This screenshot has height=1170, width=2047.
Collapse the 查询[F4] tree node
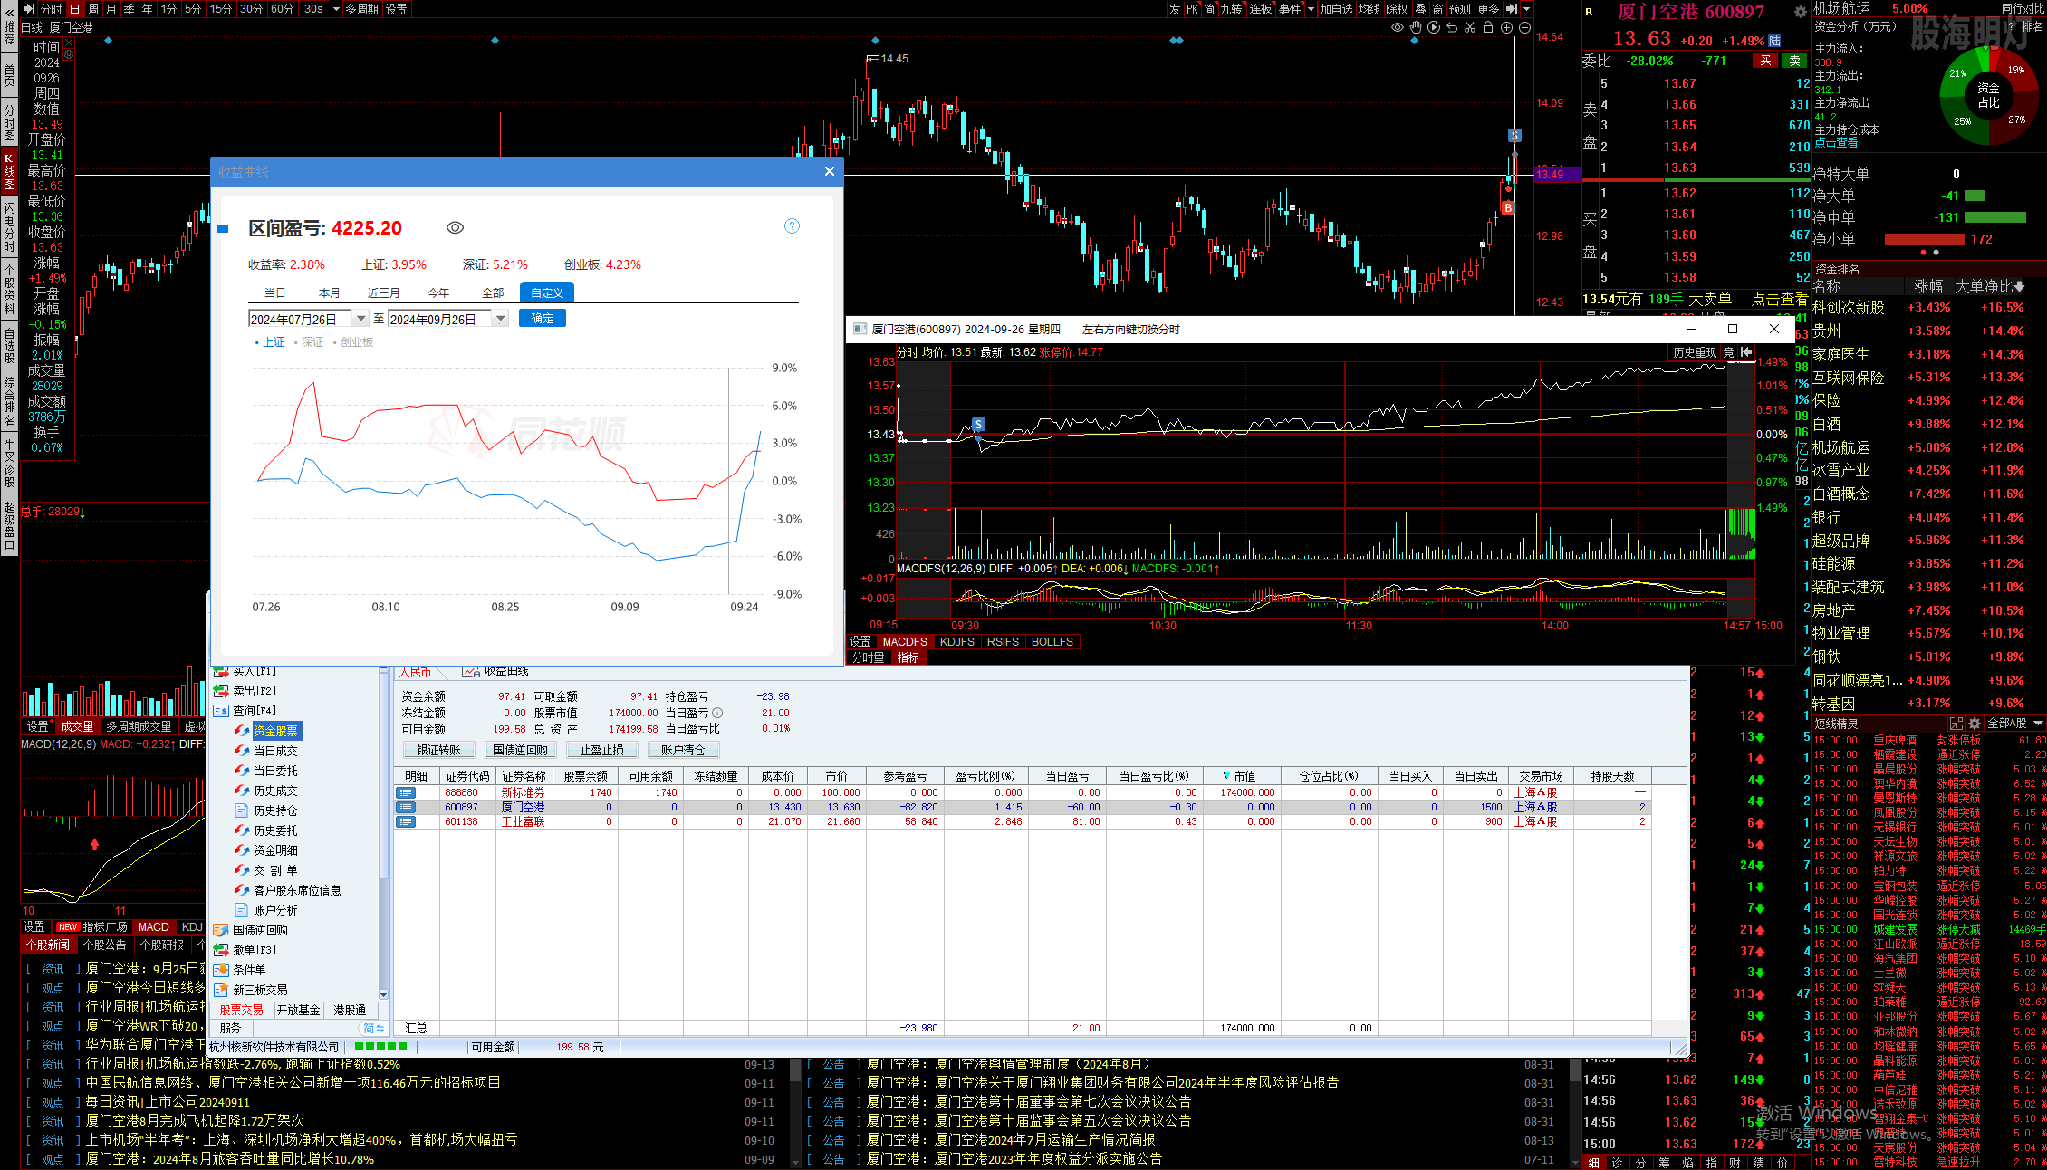(221, 711)
